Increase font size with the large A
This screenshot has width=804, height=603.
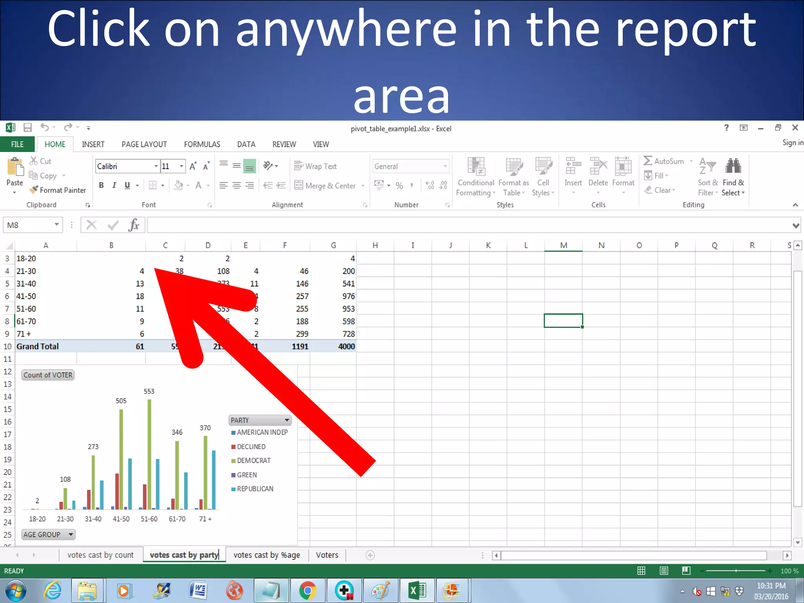[193, 166]
